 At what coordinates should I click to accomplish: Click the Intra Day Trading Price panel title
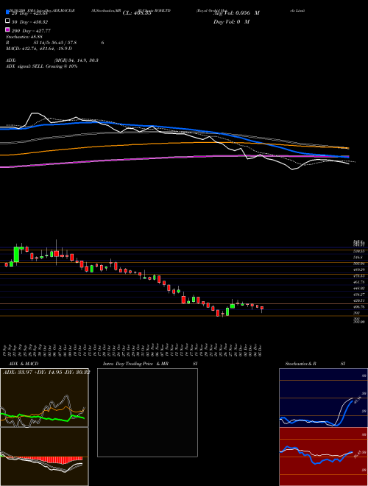(x=150, y=364)
